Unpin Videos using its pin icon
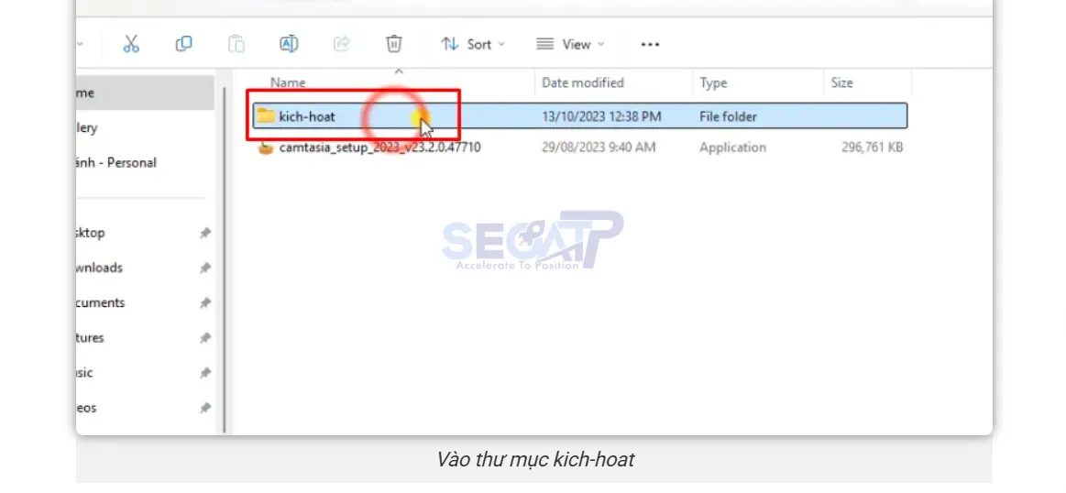This screenshot has width=1066, height=493. 204,409
